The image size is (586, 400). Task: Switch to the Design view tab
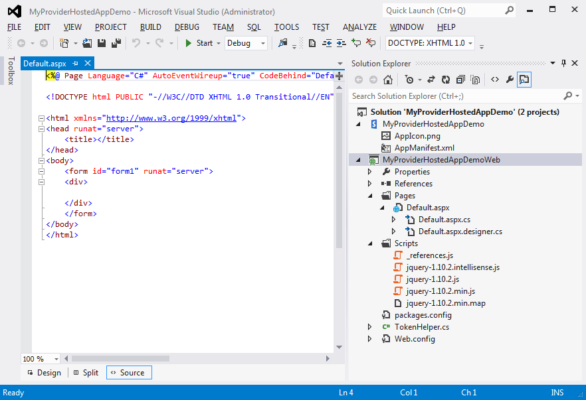tap(43, 373)
